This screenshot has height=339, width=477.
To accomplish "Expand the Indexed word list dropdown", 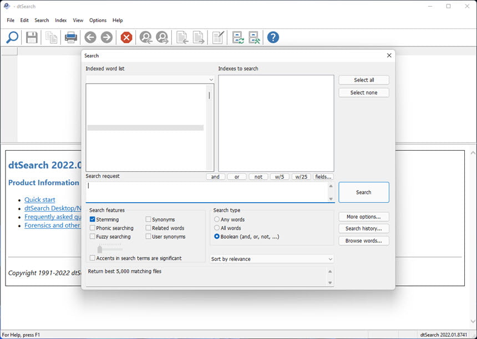I will click(211, 79).
